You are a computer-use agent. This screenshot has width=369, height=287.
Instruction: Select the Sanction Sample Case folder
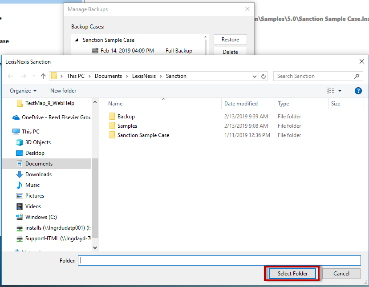pyautogui.click(x=143, y=135)
